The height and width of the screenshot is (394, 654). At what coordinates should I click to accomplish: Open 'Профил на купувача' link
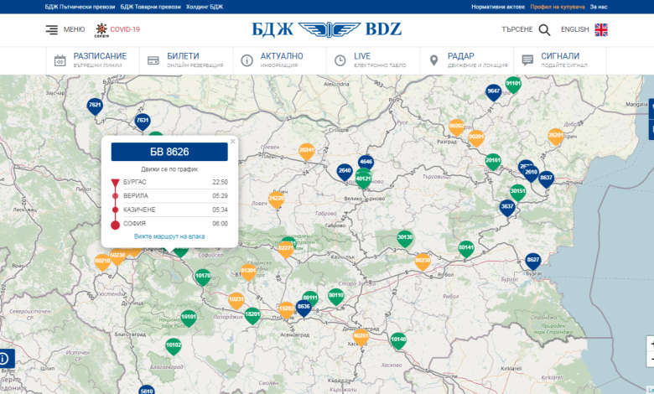pos(558,7)
